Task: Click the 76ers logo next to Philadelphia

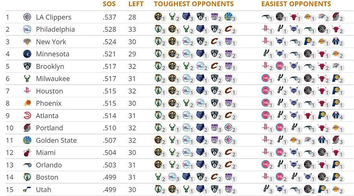Action: (27, 29)
